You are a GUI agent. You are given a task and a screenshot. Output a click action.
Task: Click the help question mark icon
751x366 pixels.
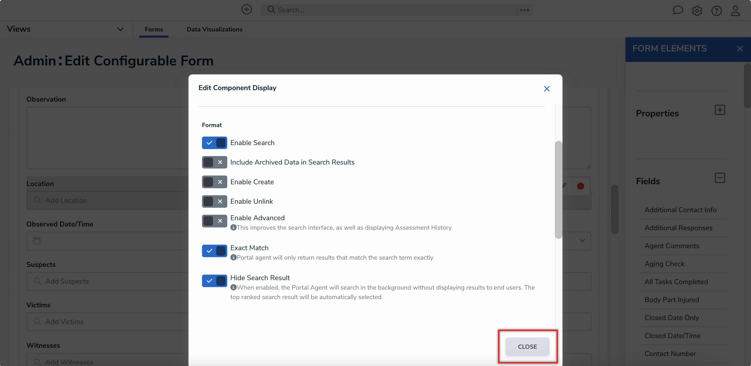coord(716,11)
